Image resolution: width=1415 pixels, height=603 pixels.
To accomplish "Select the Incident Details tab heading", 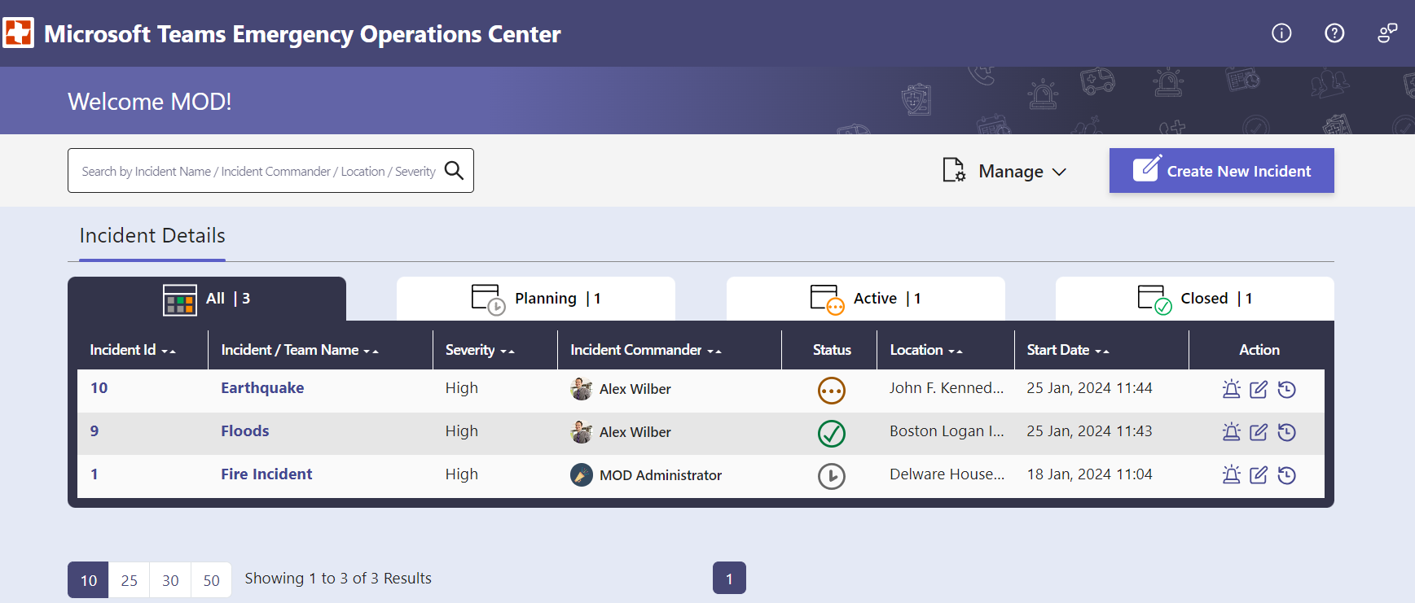I will 152,236.
